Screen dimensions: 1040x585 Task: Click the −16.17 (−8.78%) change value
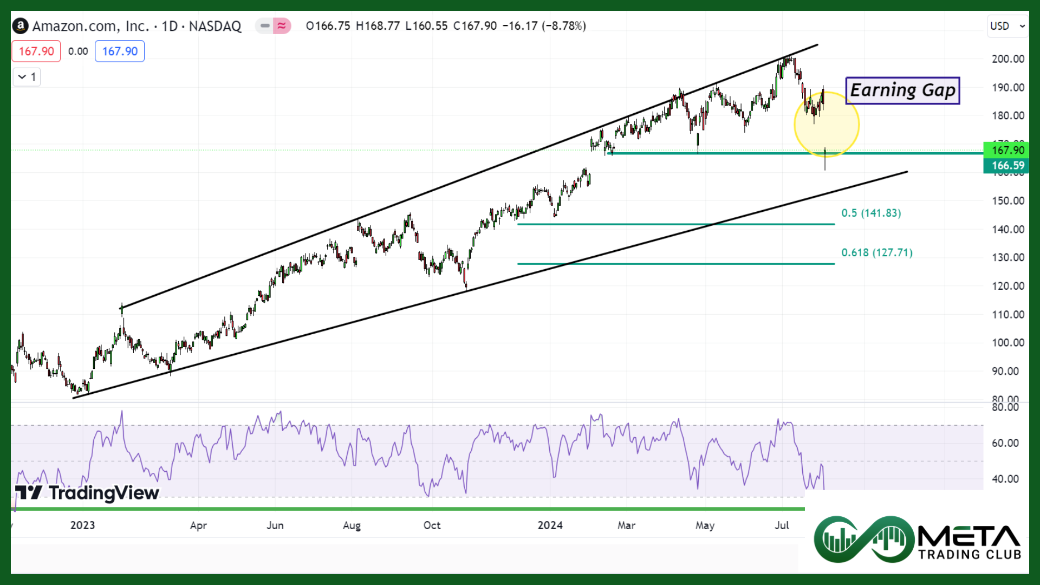pyautogui.click(x=544, y=26)
